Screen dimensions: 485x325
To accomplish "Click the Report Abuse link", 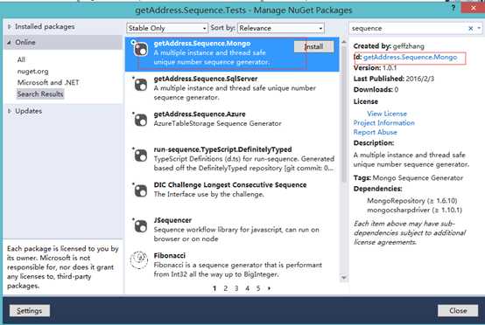I will tap(376, 132).
